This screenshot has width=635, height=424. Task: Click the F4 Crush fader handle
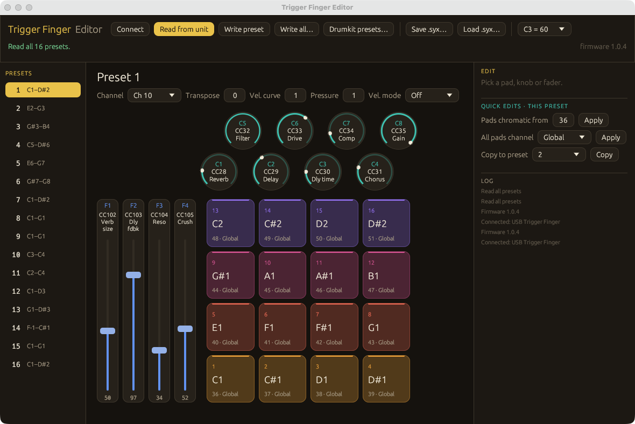[185, 329]
